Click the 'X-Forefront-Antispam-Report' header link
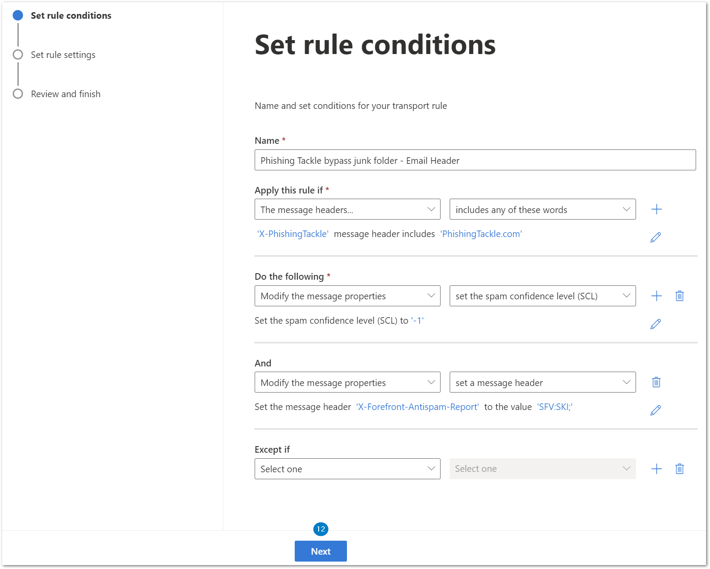This screenshot has height=569, width=710. (x=417, y=407)
